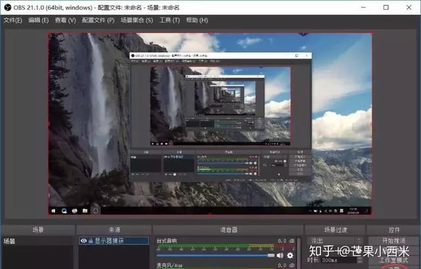The width and height of the screenshot is (421, 269).
Task: Mute 台式音响 with the speaker icon
Action: pyautogui.click(x=280, y=255)
